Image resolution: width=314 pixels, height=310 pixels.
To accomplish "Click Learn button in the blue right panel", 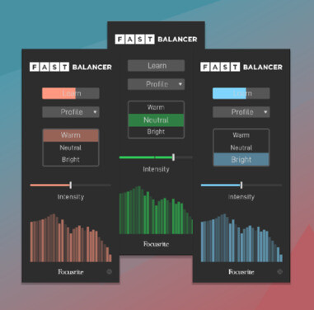I will point(241,93).
